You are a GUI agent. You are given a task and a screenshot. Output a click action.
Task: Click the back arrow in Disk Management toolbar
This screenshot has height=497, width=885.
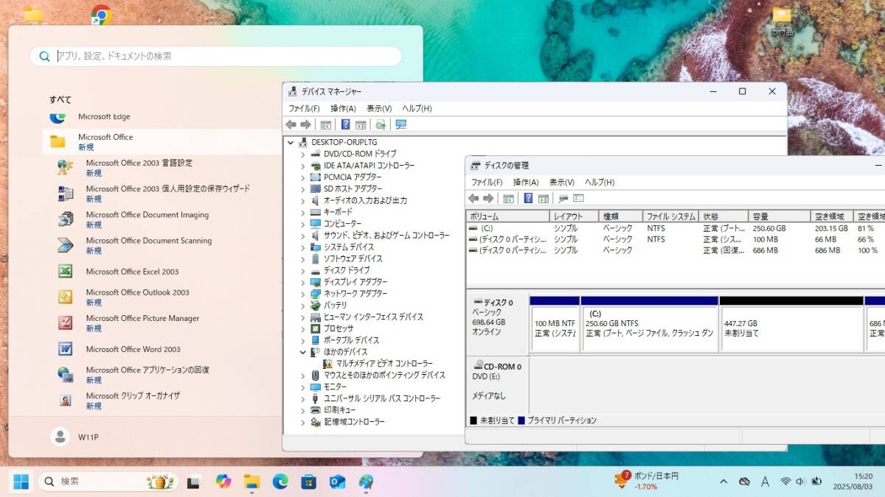[x=474, y=198]
